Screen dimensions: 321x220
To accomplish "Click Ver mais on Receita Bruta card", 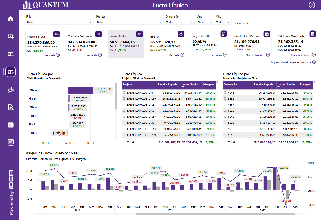I will coord(53,55).
